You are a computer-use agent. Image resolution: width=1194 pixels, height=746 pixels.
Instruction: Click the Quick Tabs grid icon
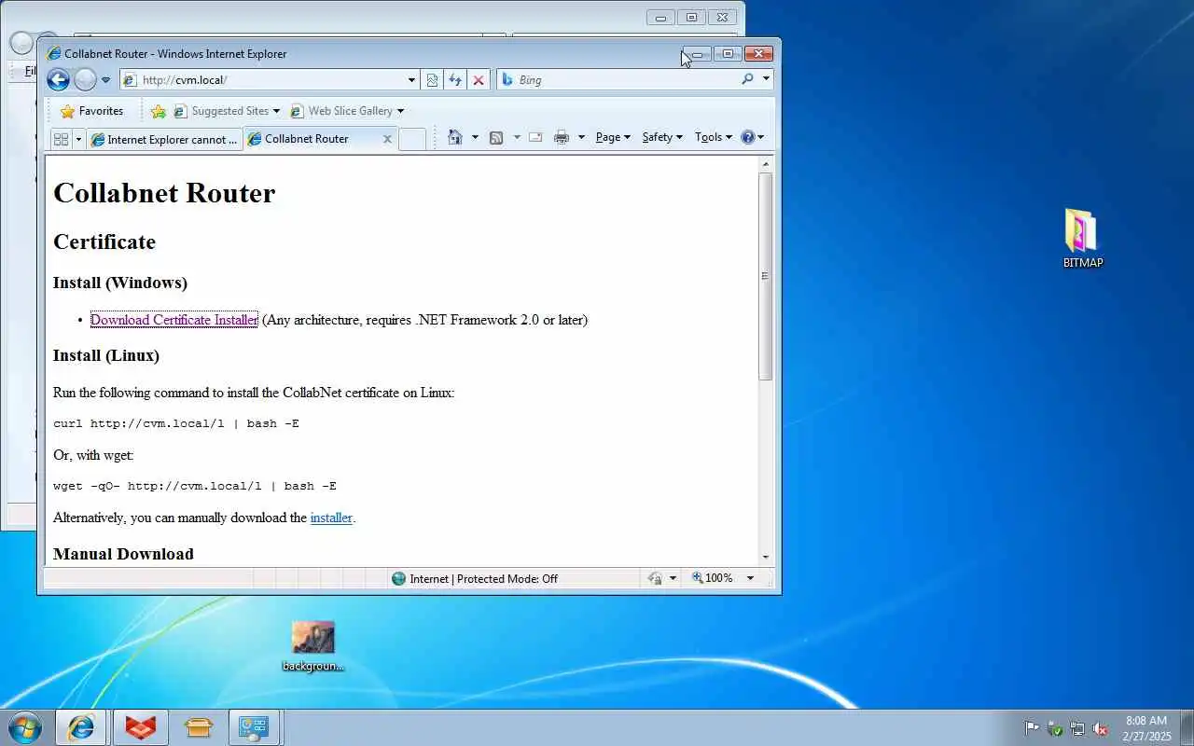pos(62,139)
